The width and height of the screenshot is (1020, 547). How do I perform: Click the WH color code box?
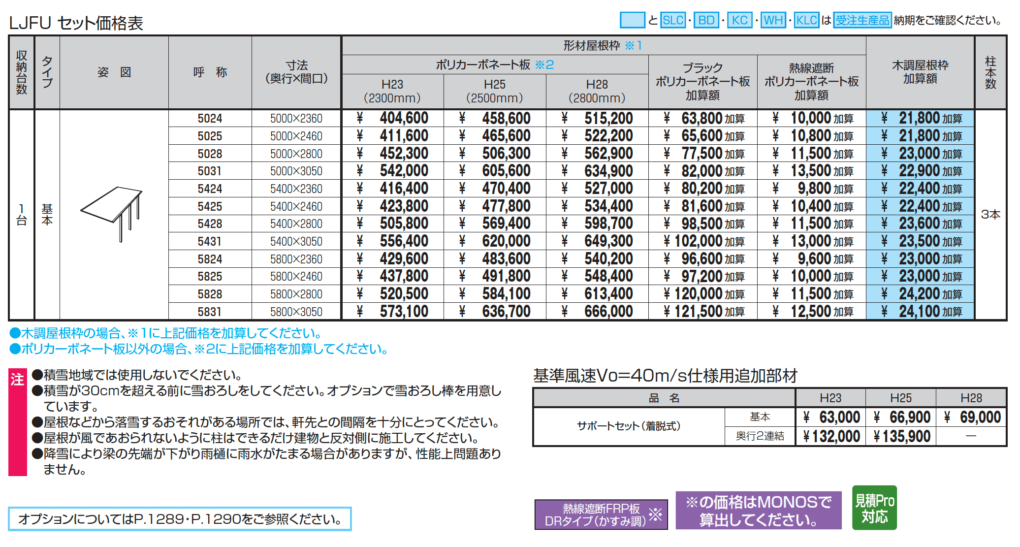click(773, 20)
